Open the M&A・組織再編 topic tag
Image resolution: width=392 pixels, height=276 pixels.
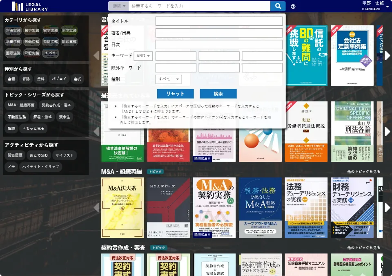(x=21, y=105)
